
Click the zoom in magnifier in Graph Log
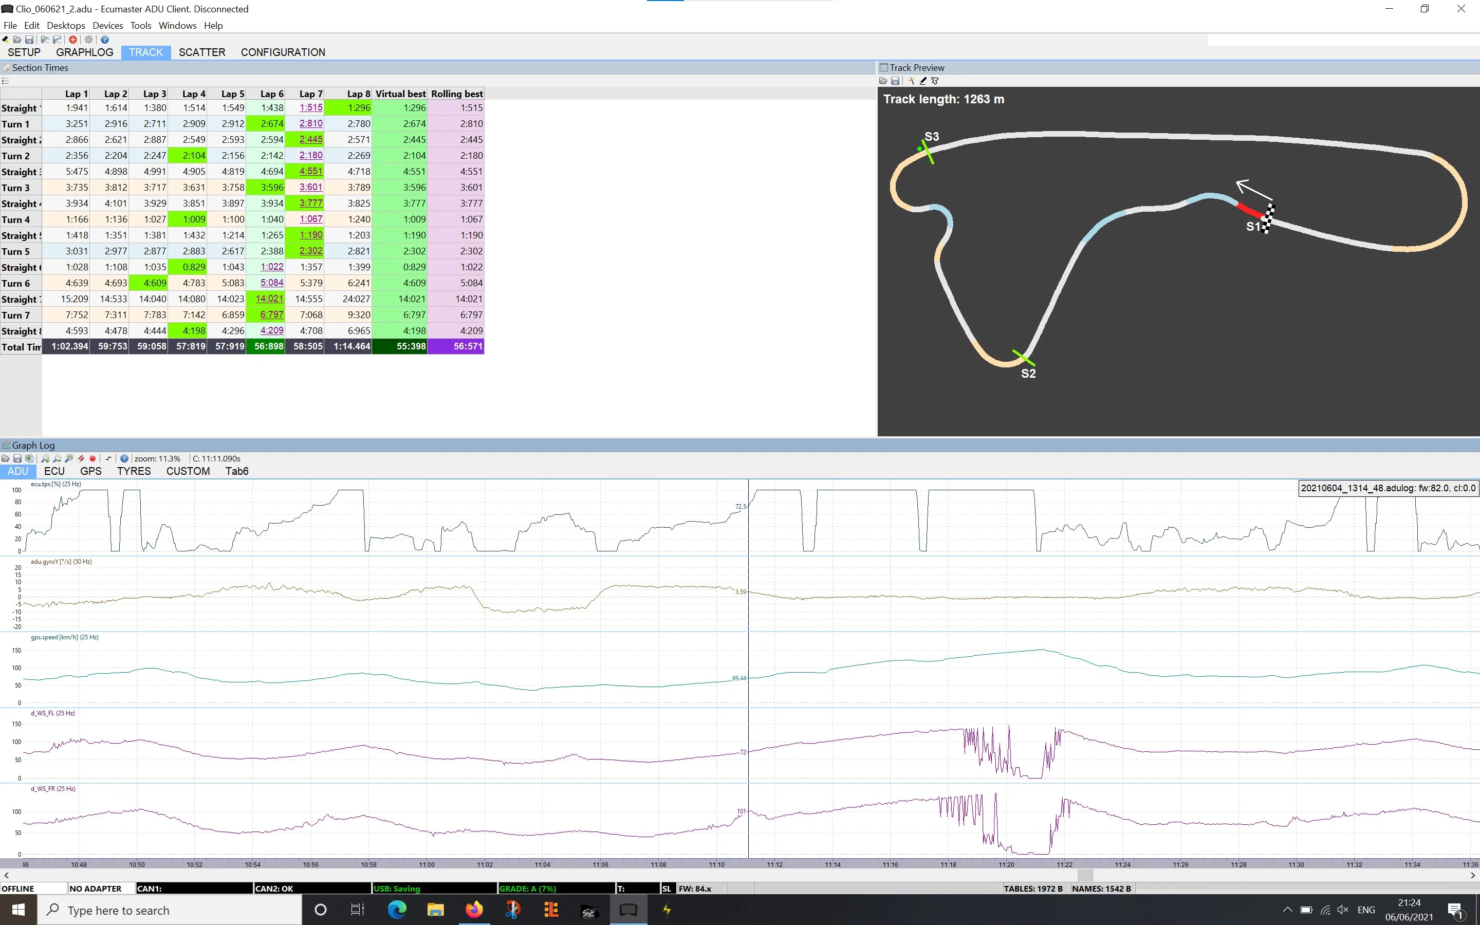[45, 458]
